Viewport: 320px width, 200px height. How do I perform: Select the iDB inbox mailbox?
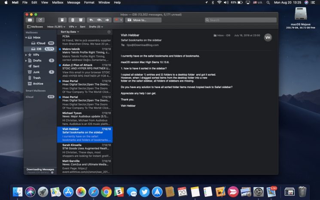[x=40, y=49]
